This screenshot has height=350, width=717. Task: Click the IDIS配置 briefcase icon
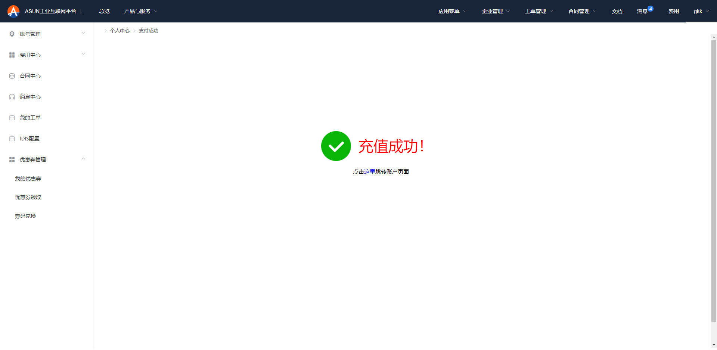click(12, 139)
